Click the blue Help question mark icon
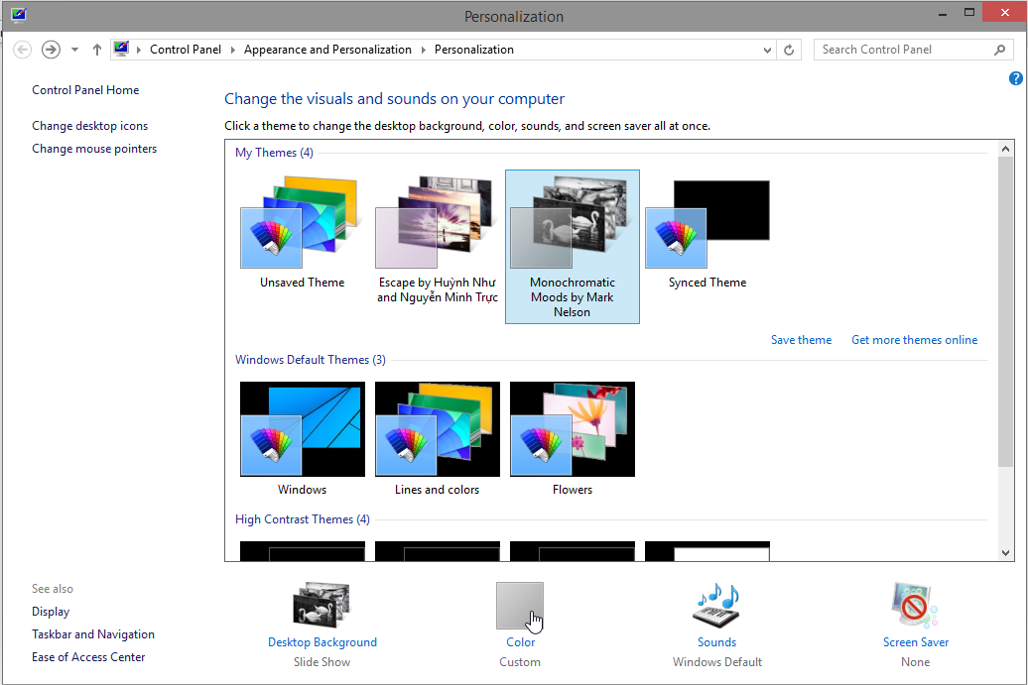1028x685 pixels. click(1015, 78)
